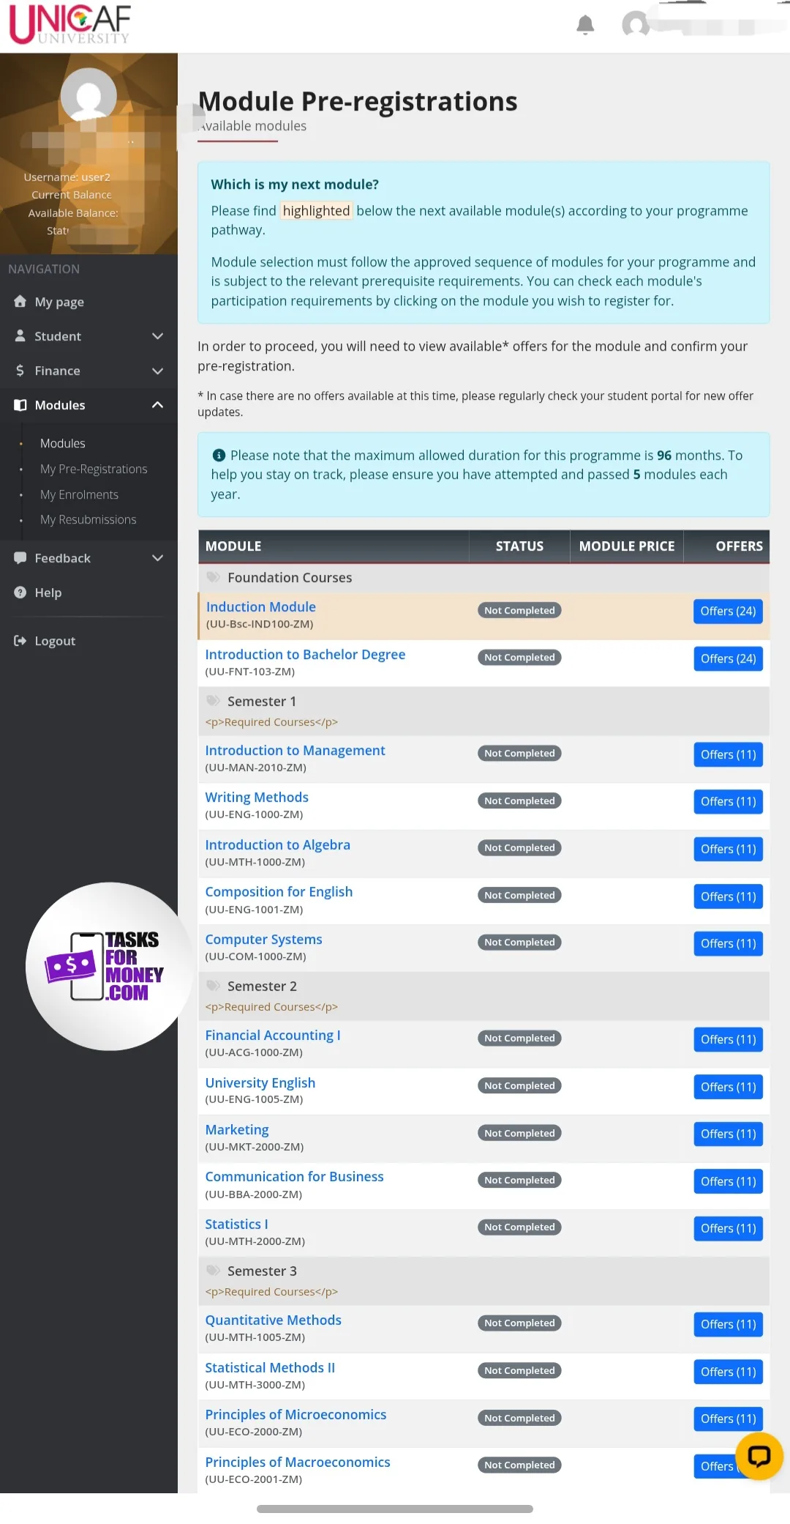
Task: Open the Quantitative Methods module
Action: coord(273,1320)
